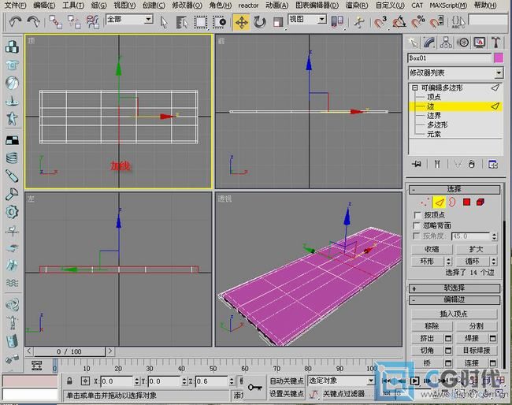Select the Polygon sub-object level icon
The width and height of the screenshot is (512, 405).
(x=466, y=202)
